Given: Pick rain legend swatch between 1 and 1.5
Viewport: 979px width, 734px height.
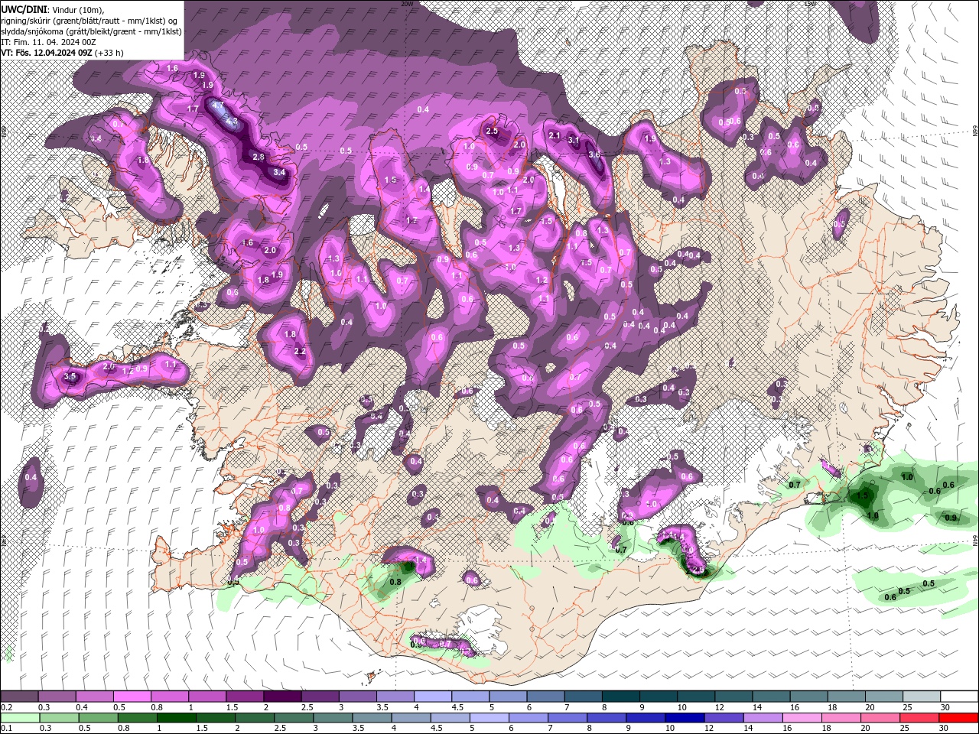Looking at the screenshot, I should pos(177,717).
